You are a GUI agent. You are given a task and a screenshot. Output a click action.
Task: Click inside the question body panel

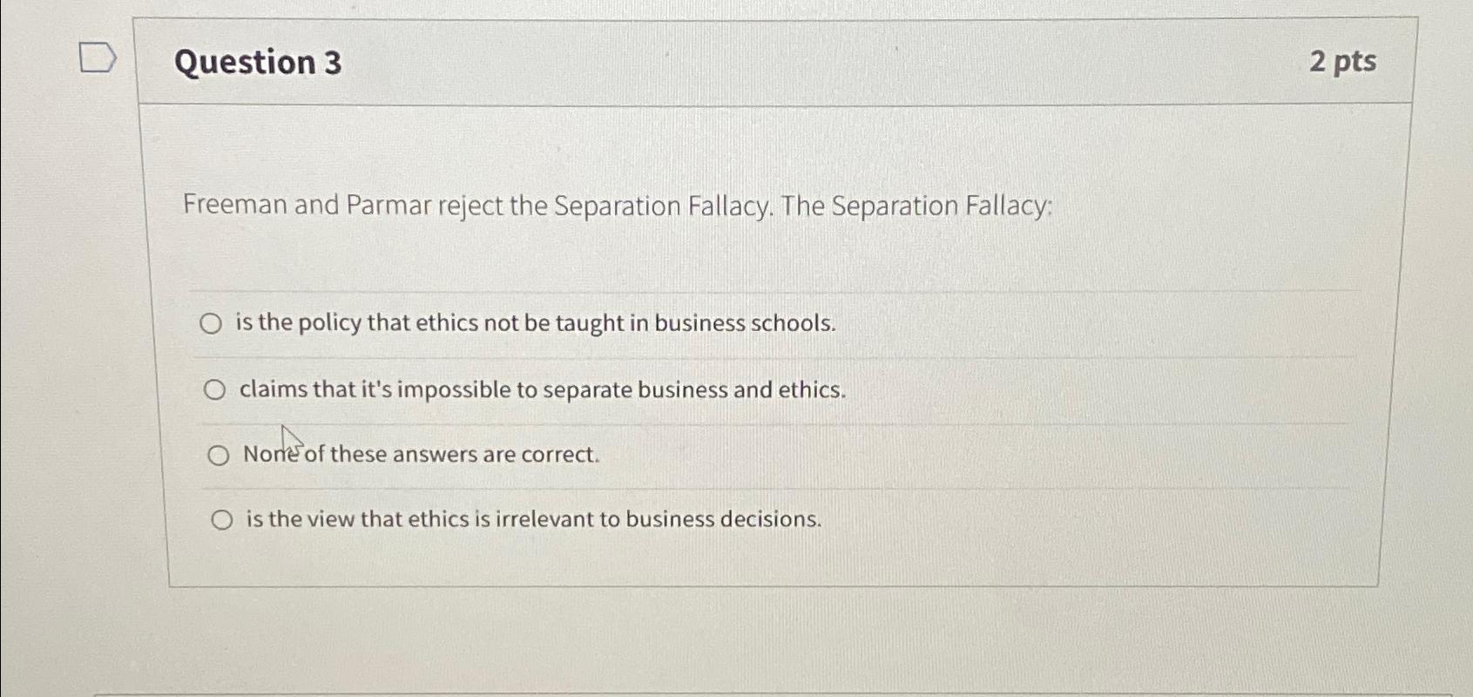775,261
